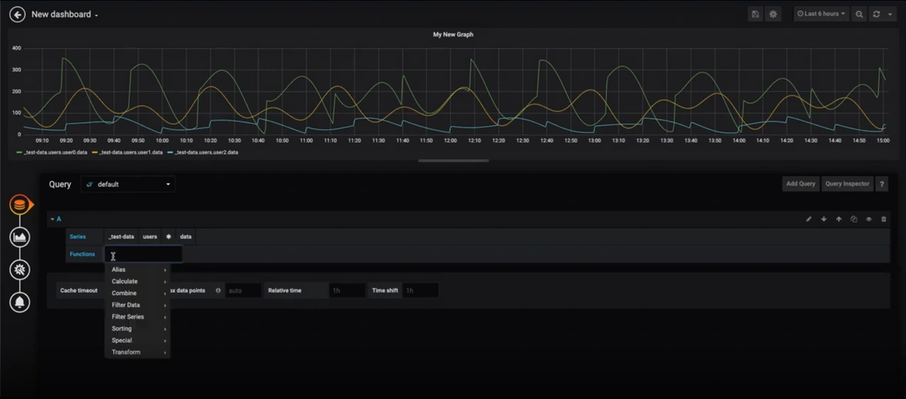Open the Query Inspector

pos(846,184)
